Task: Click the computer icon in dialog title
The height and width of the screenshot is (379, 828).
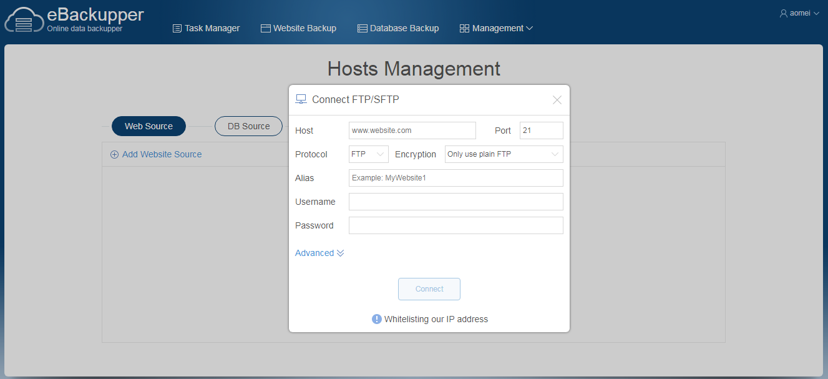Action: click(x=301, y=99)
